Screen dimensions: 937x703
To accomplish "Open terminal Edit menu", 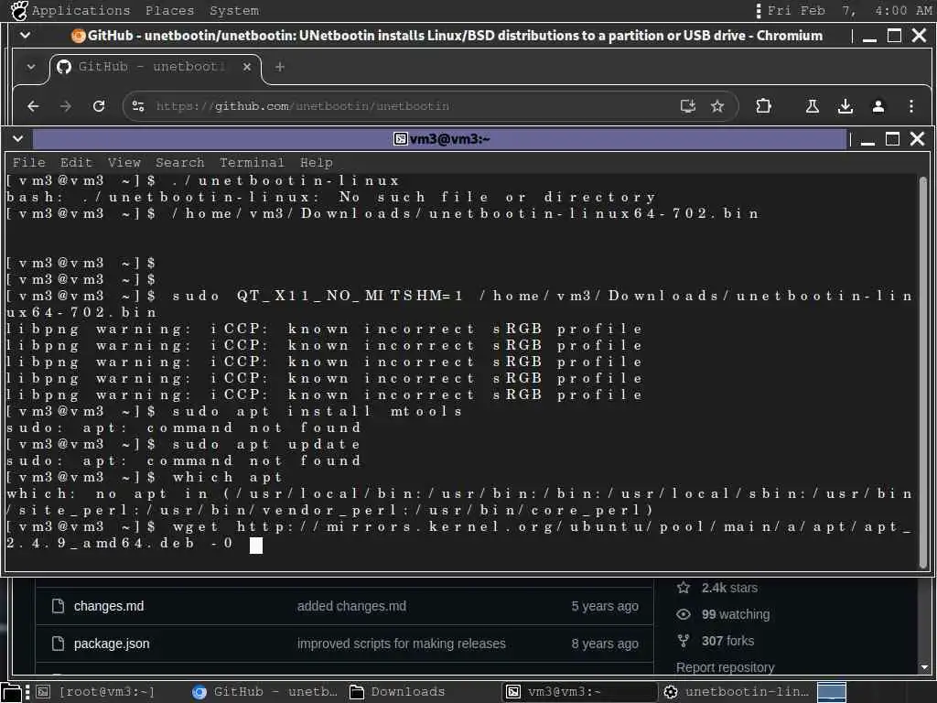I will pyautogui.click(x=76, y=163).
